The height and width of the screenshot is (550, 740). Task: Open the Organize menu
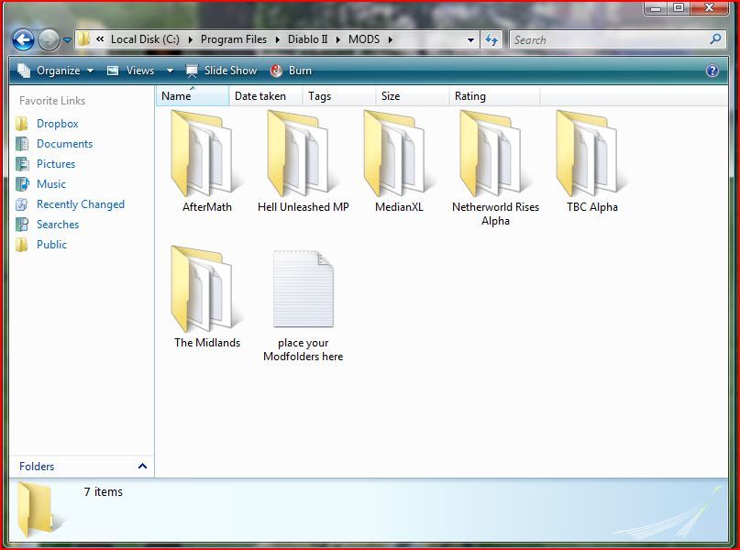[x=56, y=71]
